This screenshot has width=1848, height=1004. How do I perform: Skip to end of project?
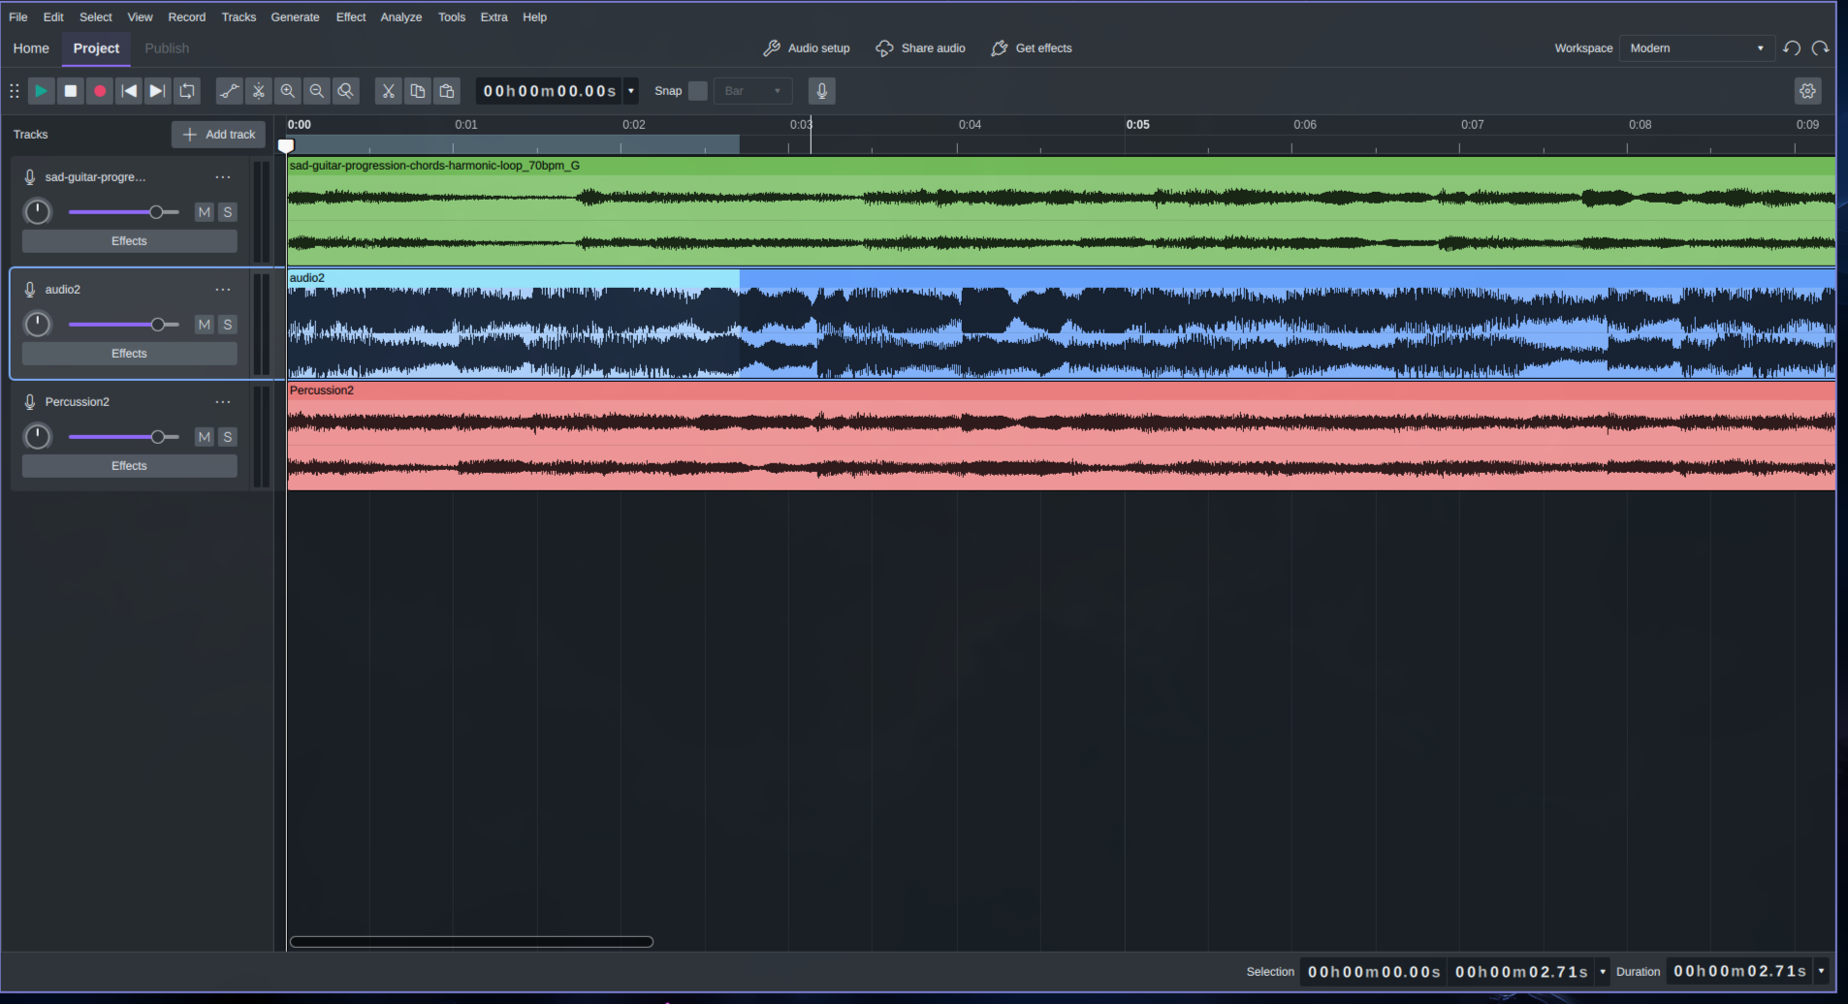(157, 91)
